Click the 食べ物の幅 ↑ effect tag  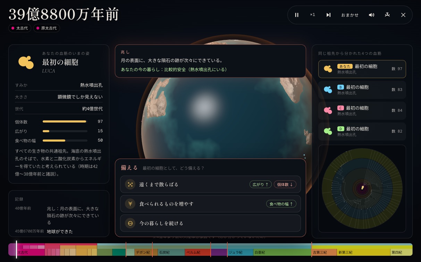[x=281, y=204]
